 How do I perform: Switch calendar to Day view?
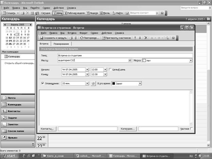pos(58,13)
